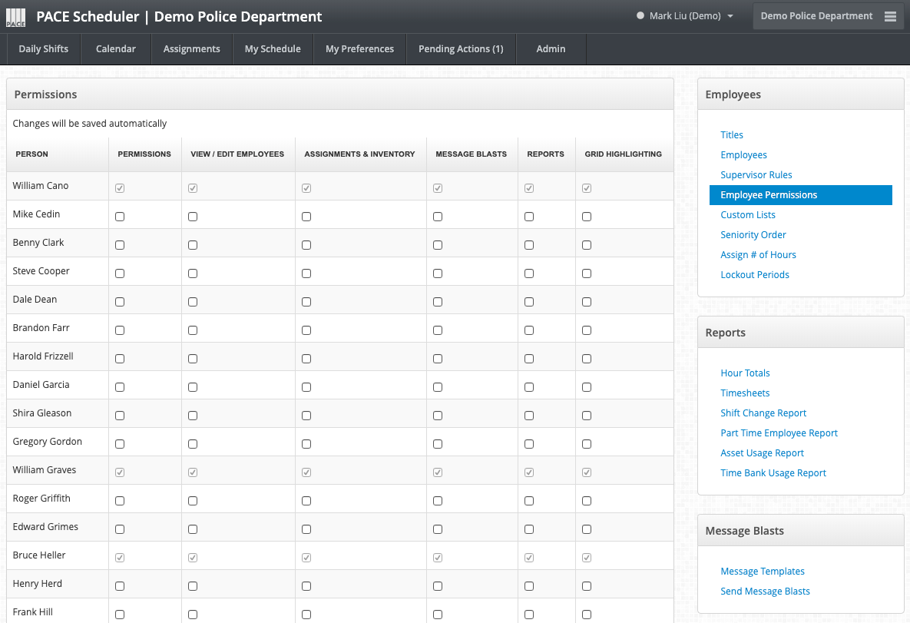
Task: Open Send Message Blasts link
Action: coord(765,592)
